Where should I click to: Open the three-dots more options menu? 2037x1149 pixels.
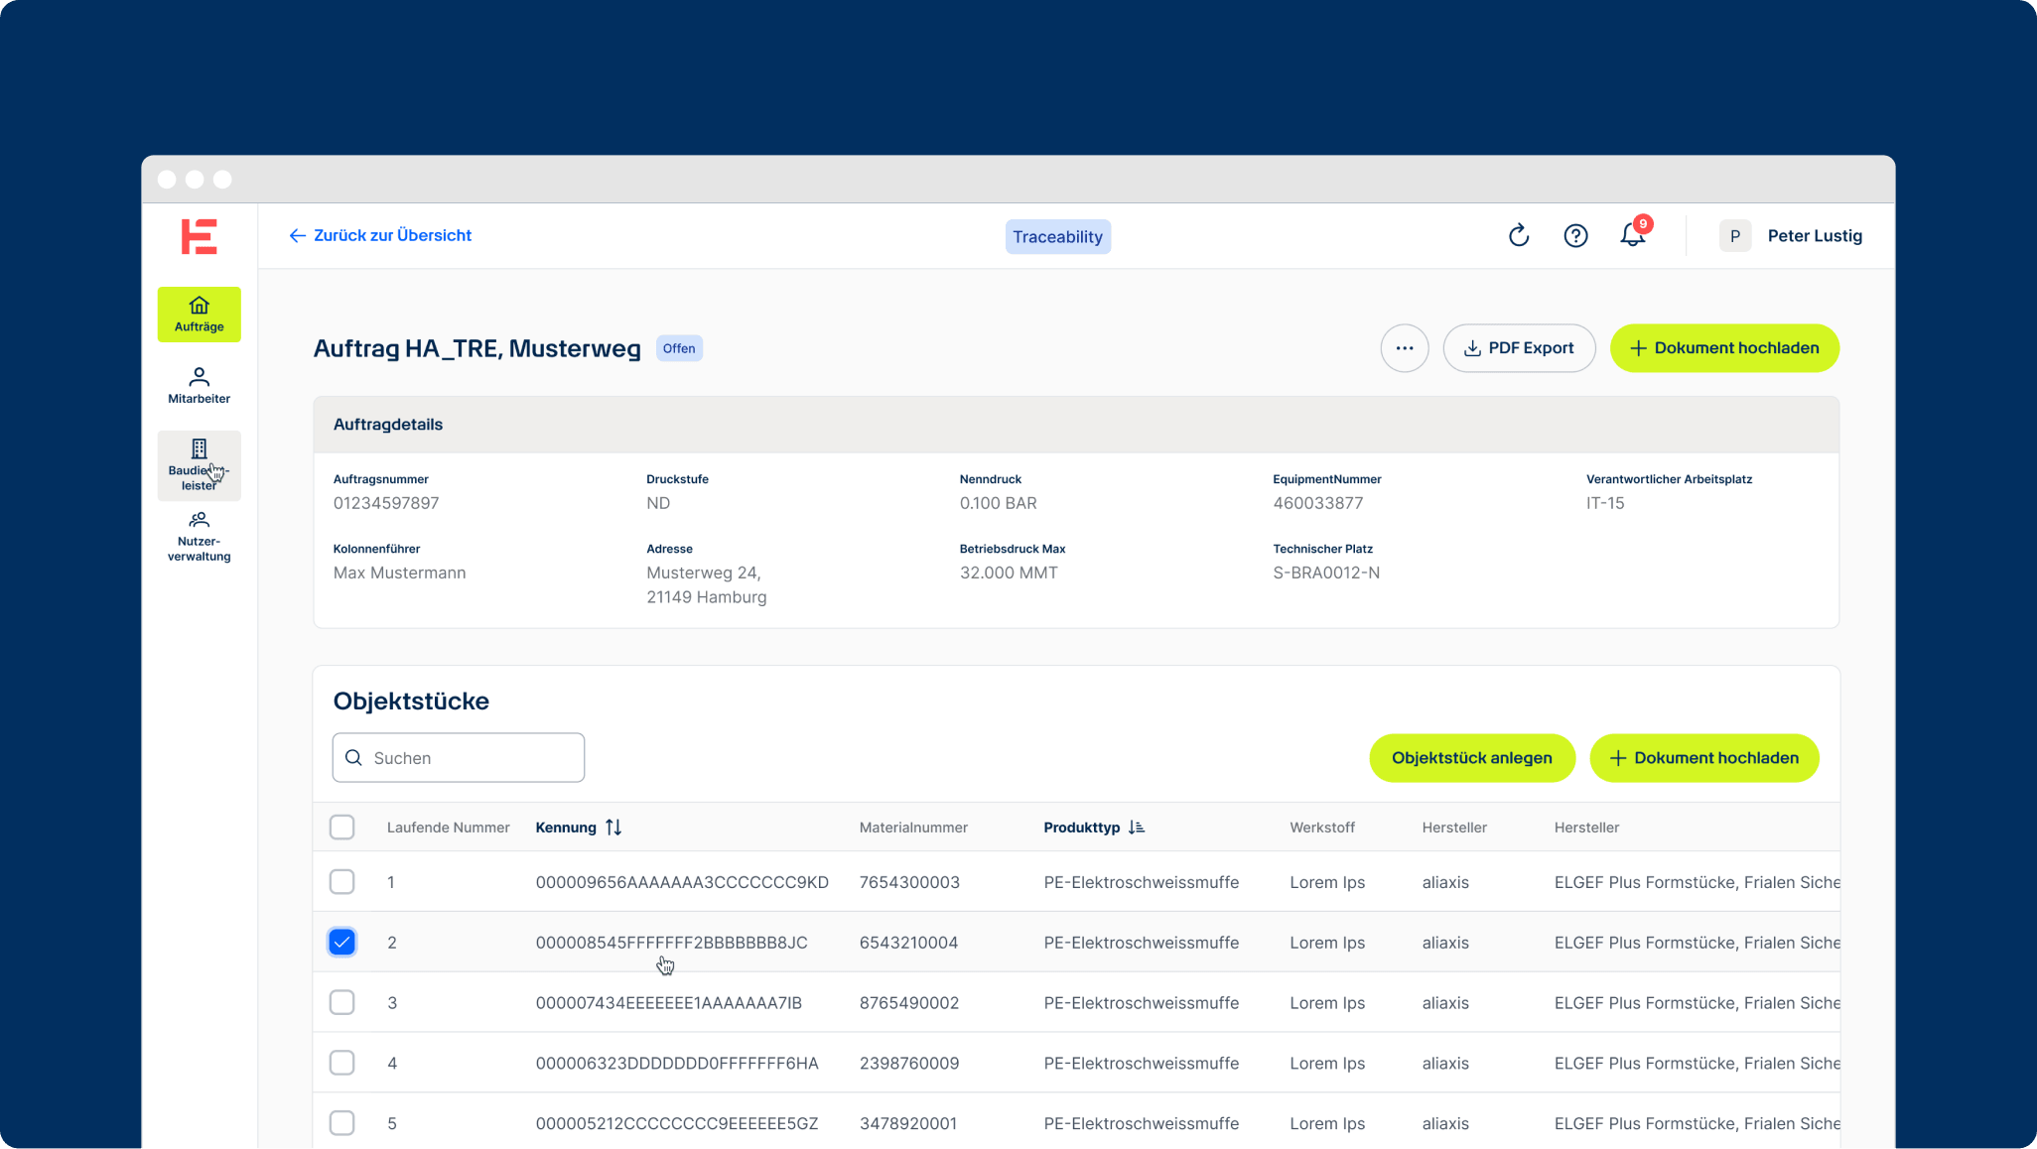point(1404,348)
